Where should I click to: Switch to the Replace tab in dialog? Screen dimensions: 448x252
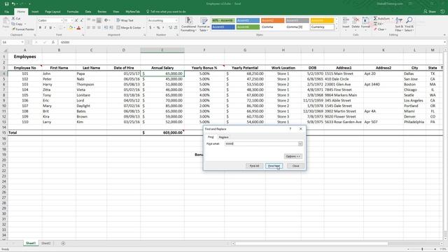click(x=224, y=137)
